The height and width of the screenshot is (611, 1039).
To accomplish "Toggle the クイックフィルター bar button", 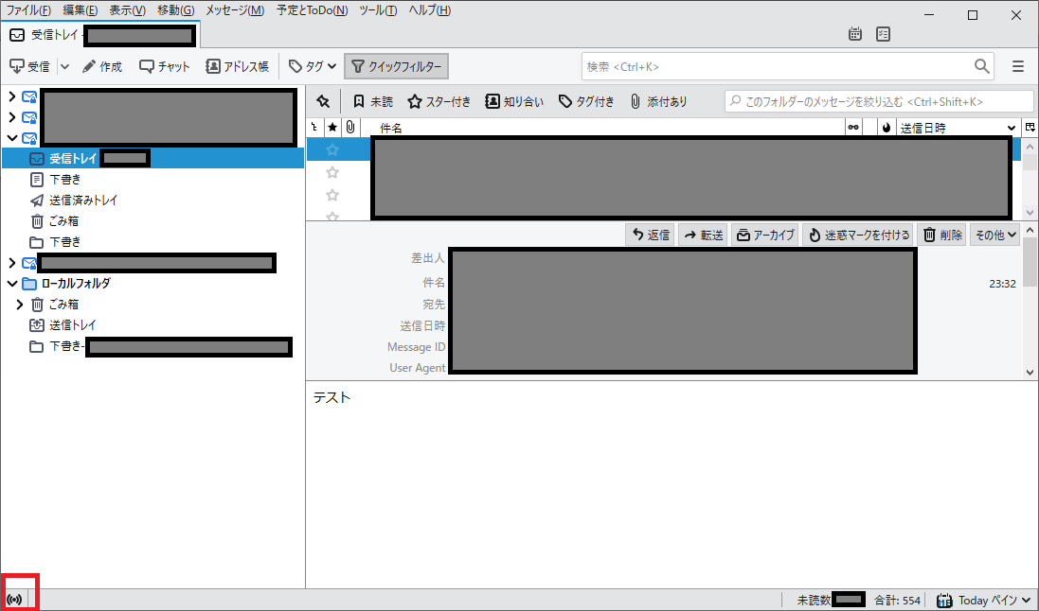I will pyautogui.click(x=396, y=66).
